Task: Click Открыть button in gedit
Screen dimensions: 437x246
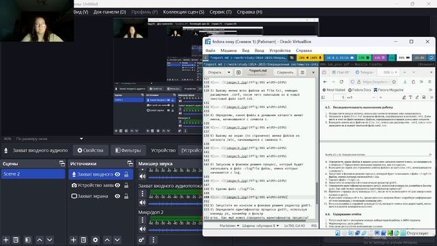Action: tap(214, 72)
